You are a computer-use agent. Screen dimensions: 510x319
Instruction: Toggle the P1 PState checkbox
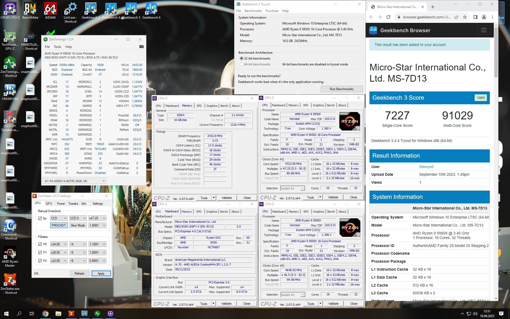[40, 252]
